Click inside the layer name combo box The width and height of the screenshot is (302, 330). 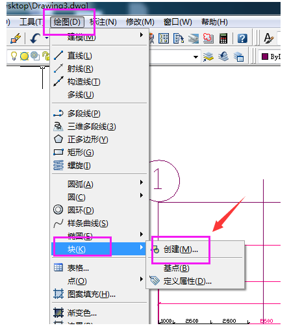pos(174,57)
